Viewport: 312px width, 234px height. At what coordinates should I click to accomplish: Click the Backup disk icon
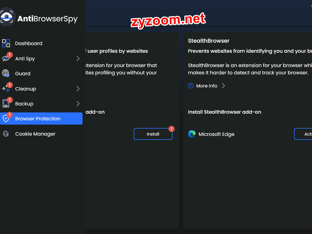(x=6, y=104)
